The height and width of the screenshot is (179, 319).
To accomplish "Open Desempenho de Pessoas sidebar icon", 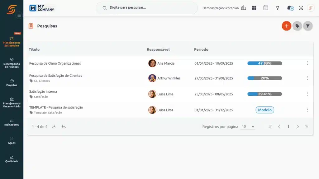I will 12,63.
